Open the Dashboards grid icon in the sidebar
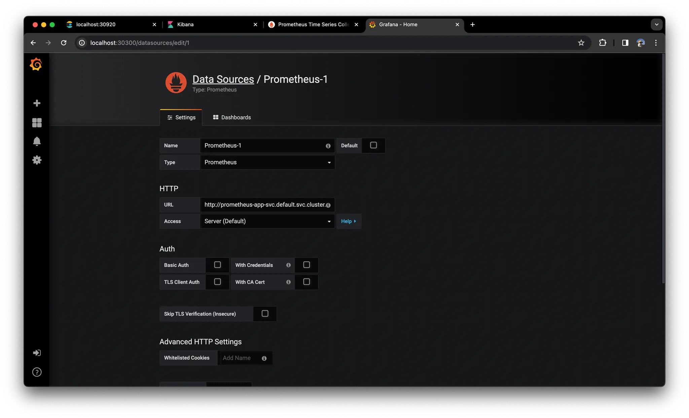The width and height of the screenshot is (689, 418). [x=37, y=122]
